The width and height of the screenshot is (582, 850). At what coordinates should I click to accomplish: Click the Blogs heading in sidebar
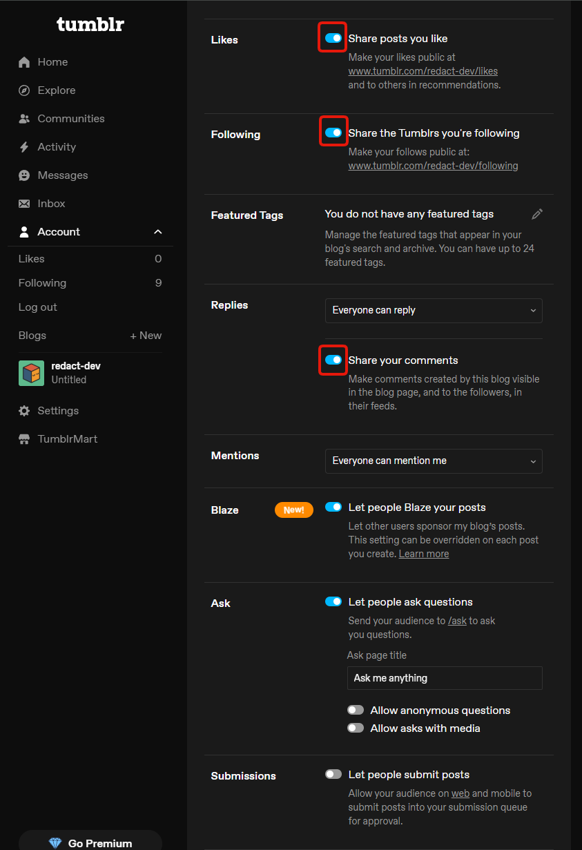32,336
